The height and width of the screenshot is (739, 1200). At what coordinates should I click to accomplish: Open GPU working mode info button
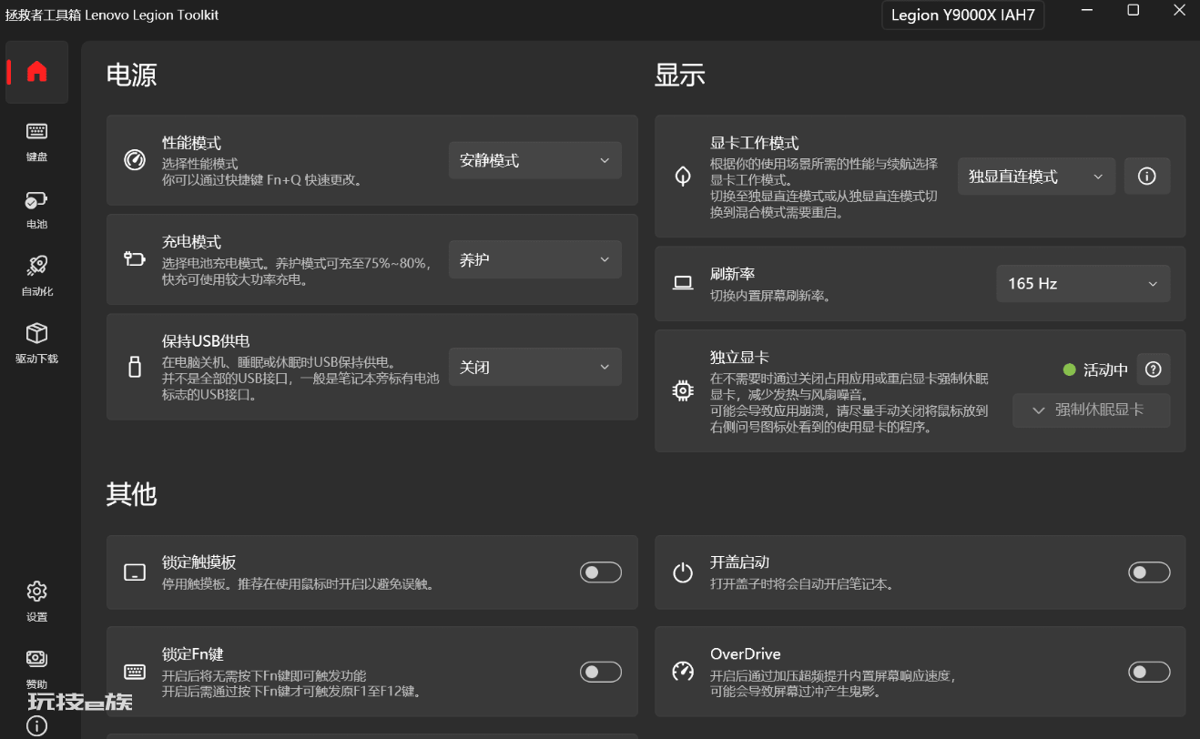(x=1147, y=177)
